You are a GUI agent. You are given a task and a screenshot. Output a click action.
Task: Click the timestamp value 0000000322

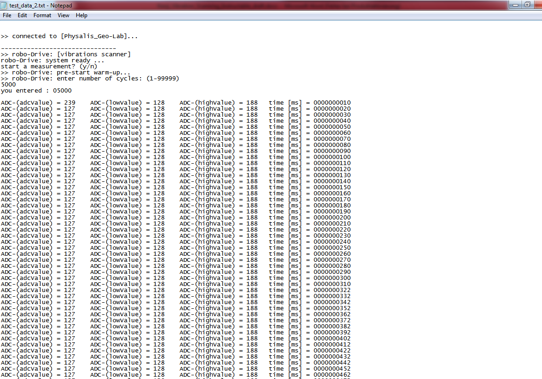tap(332, 290)
